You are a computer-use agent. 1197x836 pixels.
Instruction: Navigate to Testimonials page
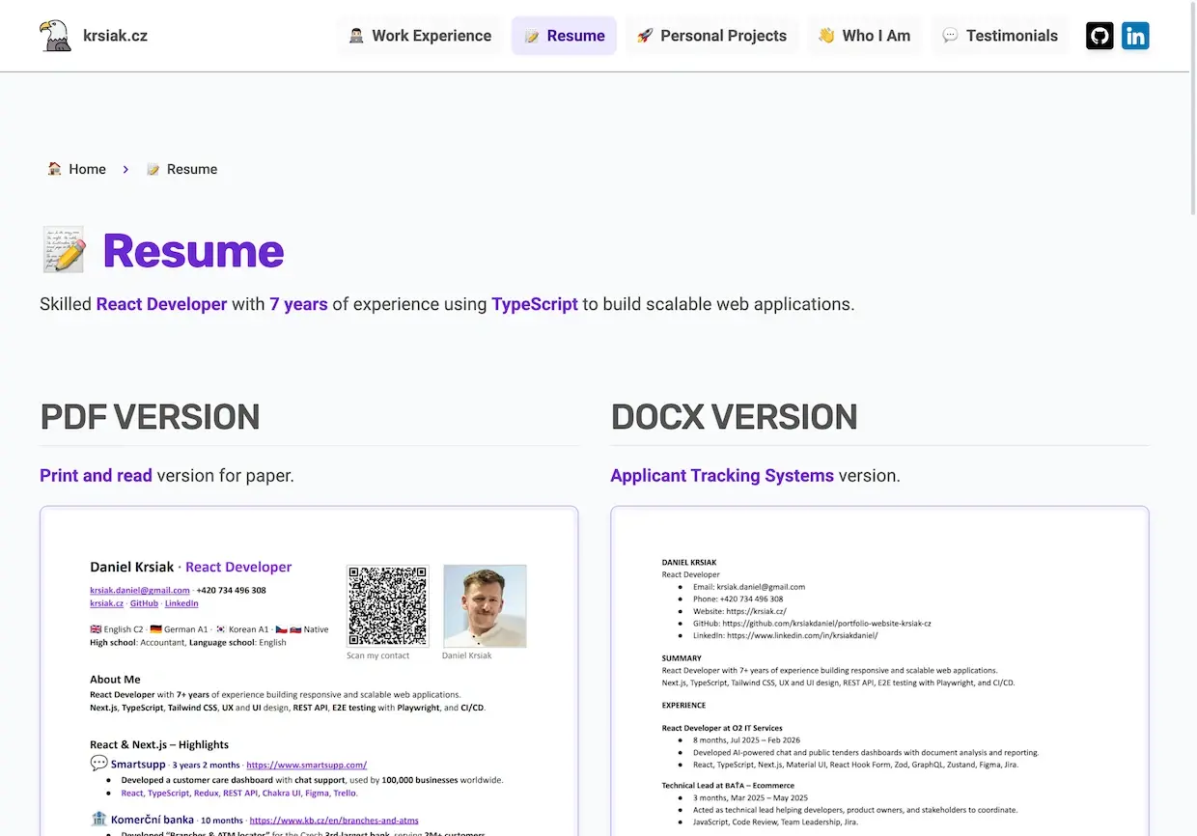coord(1000,36)
